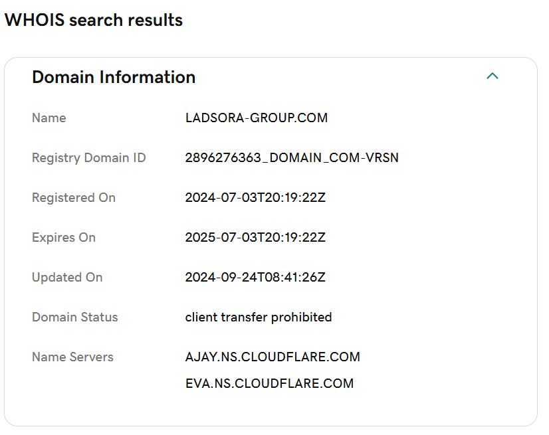Collapse the Domain Information section chevron
This screenshot has height=435, width=549.
493,76
